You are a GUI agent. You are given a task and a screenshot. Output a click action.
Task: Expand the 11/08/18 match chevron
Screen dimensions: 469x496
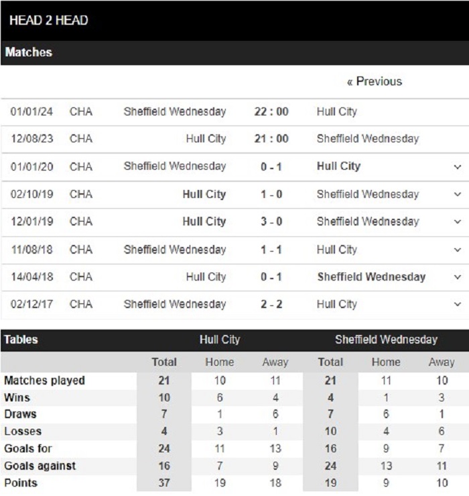coord(458,250)
